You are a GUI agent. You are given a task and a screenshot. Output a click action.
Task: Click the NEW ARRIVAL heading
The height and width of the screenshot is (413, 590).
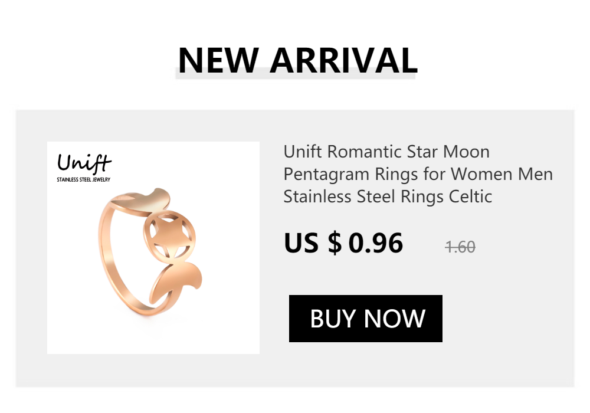click(297, 59)
